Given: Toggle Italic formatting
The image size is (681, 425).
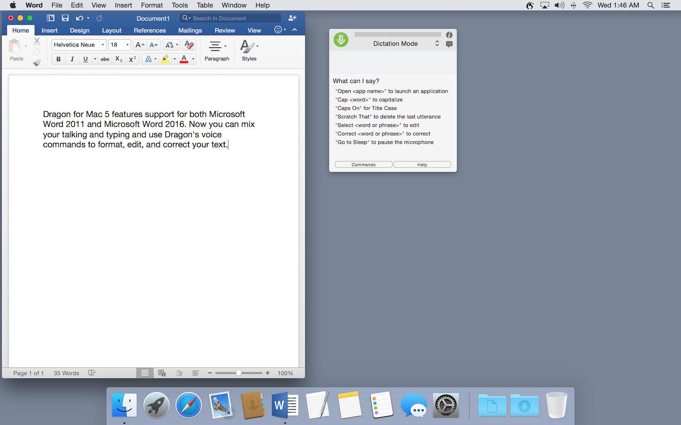Looking at the screenshot, I should [x=72, y=59].
